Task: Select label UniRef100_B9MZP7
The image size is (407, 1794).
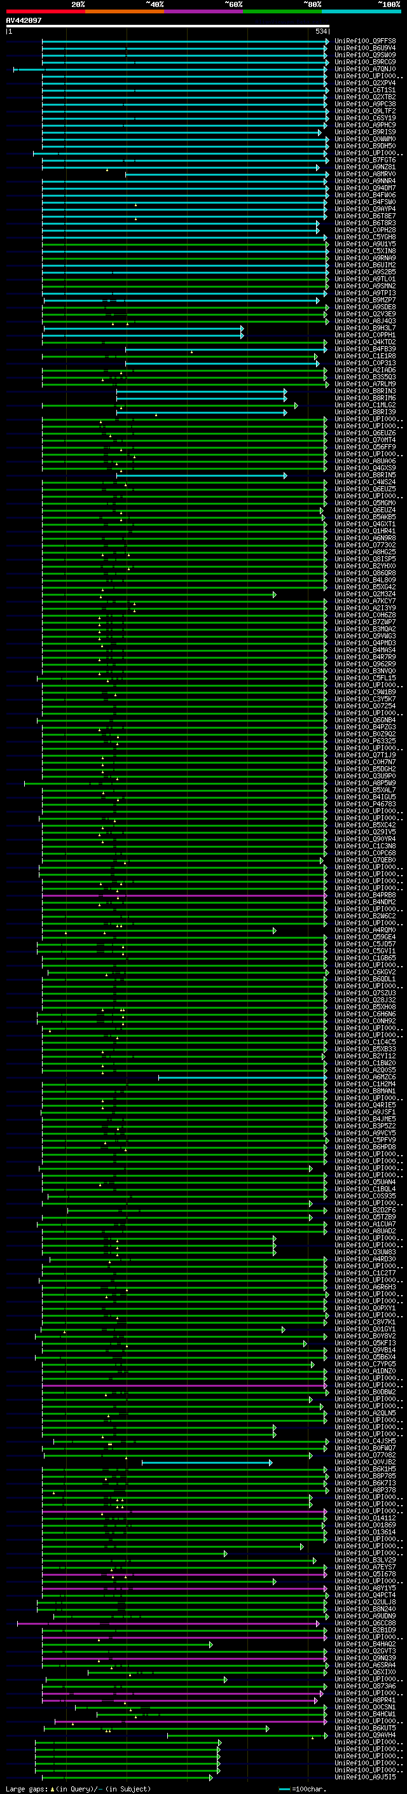Action: [365, 300]
